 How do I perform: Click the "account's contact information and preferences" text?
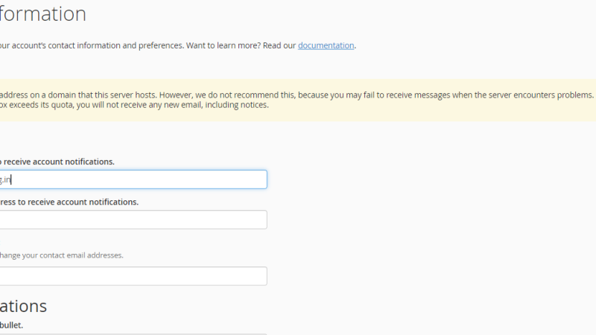98,45
